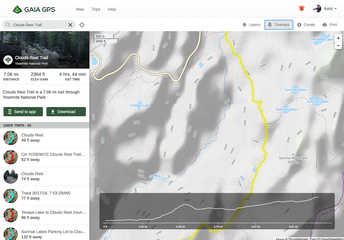Toggle the Overlays panel
344x240 pixels.
(279, 25)
